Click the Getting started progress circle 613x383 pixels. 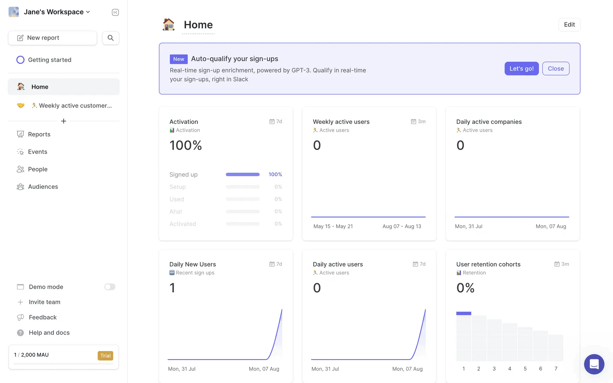coord(20,60)
